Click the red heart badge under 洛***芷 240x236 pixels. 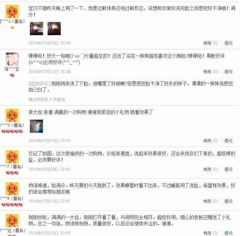tap(12, 75)
